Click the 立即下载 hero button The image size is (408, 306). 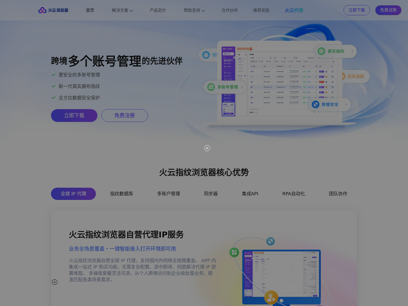click(74, 115)
